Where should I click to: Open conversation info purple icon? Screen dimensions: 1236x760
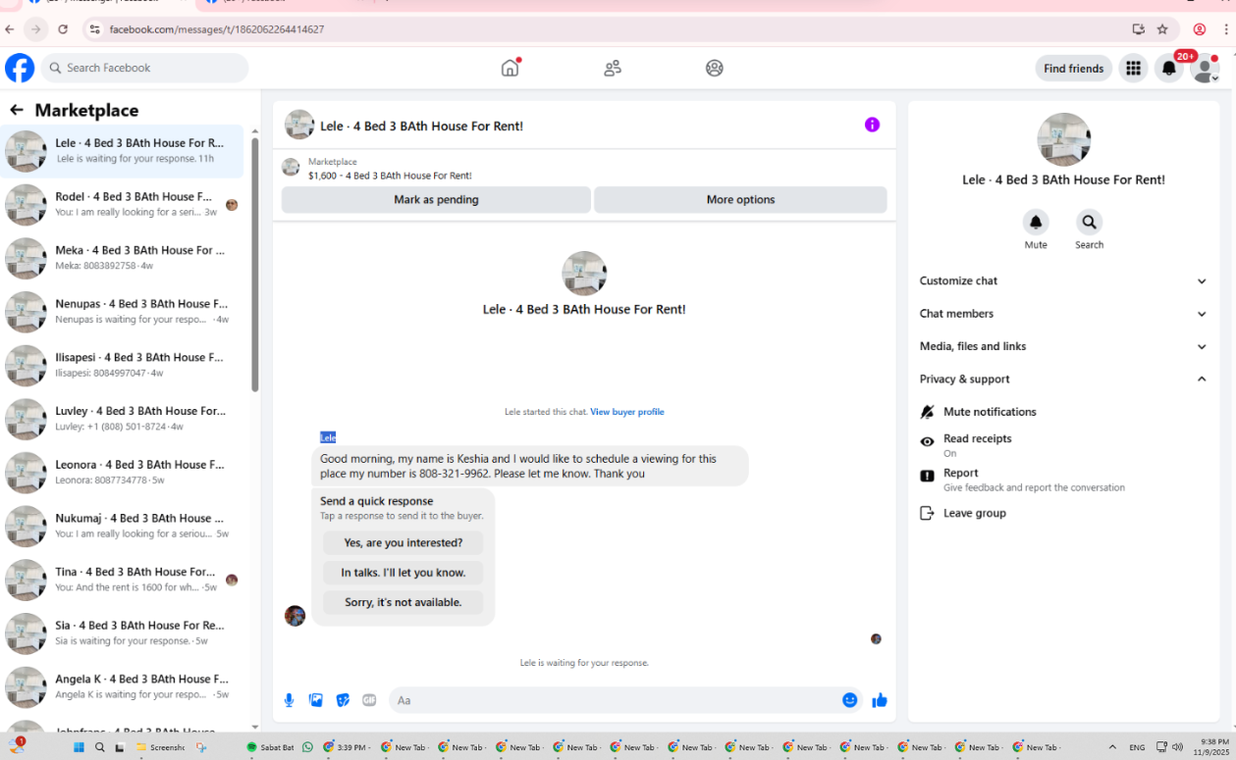coord(872,125)
